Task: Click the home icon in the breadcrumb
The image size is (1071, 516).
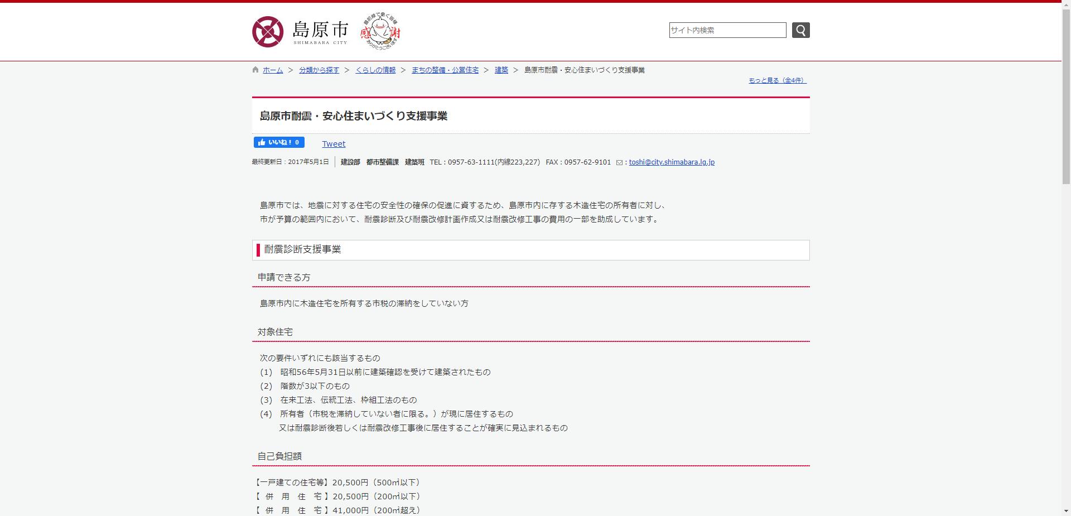Action: click(x=255, y=69)
